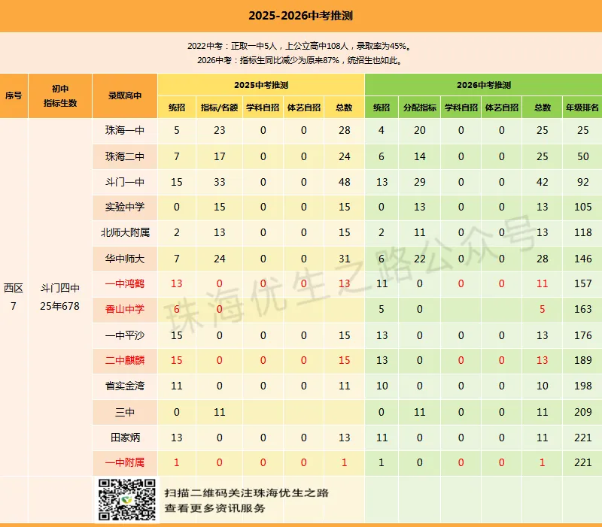Click value 48 in 斗门一中 row
602x527 pixels.
[344, 182]
